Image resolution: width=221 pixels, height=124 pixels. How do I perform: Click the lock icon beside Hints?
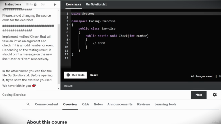tap(35, 4)
